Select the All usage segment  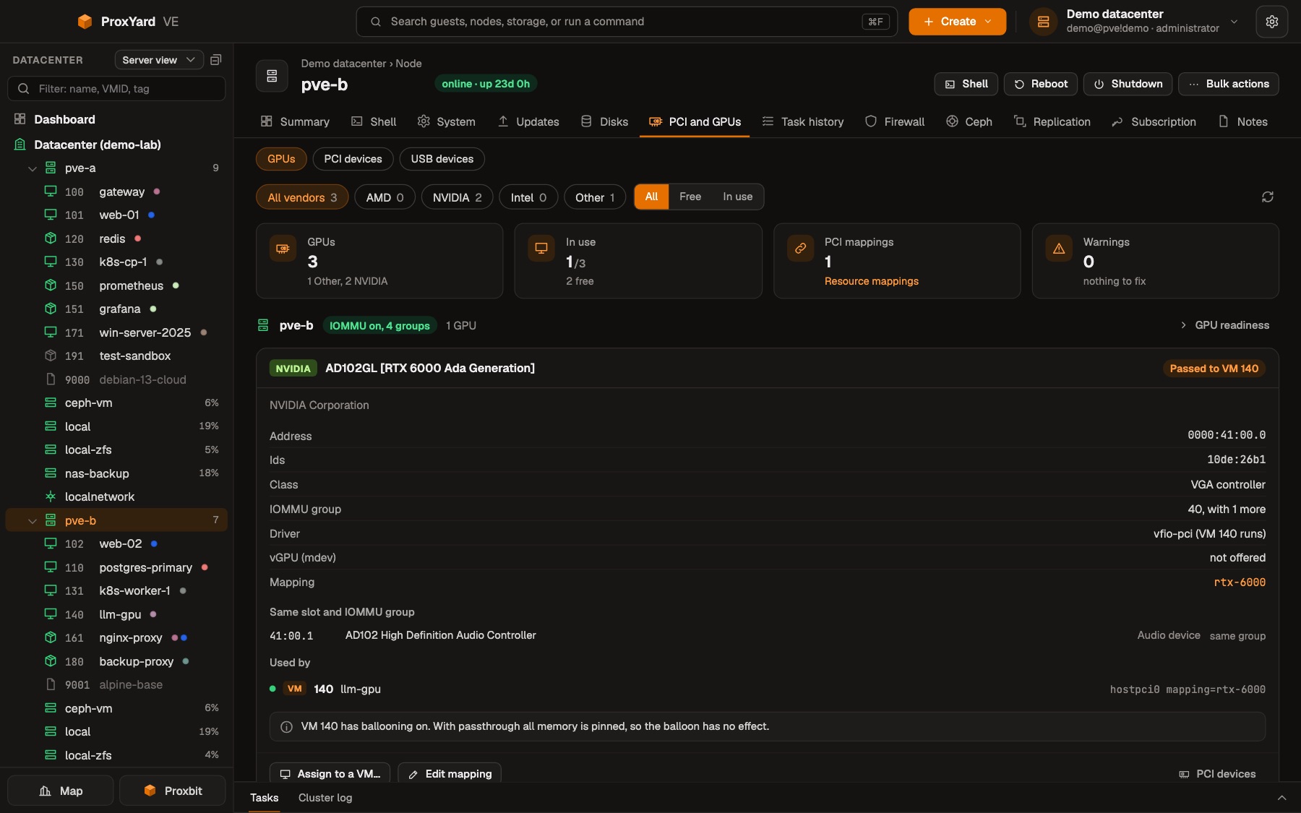point(651,197)
